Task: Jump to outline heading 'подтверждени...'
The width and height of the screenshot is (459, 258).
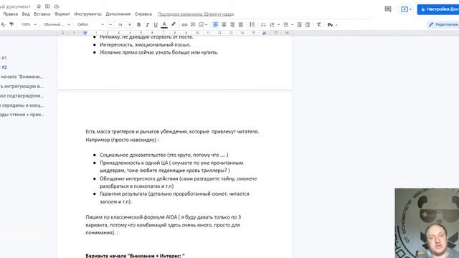Action: 22,95
